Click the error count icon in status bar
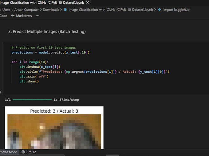 [23, 152]
